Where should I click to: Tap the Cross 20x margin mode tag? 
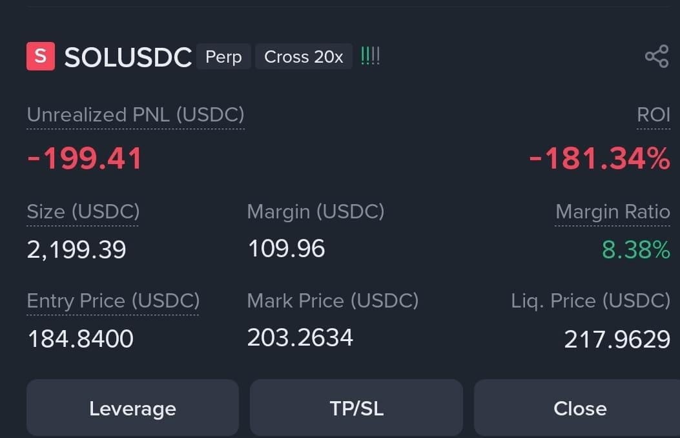[304, 56]
